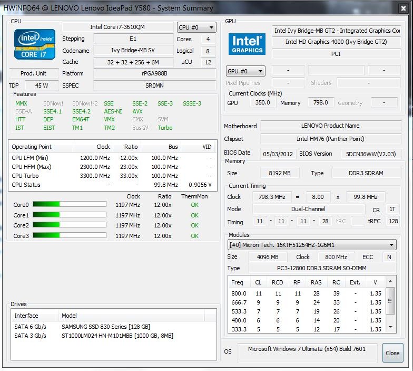Image resolution: width=413 pixels, height=371 pixels.
Task: Select the ST1000LM024 HN-M101MBB drive row
Action: click(x=114, y=336)
